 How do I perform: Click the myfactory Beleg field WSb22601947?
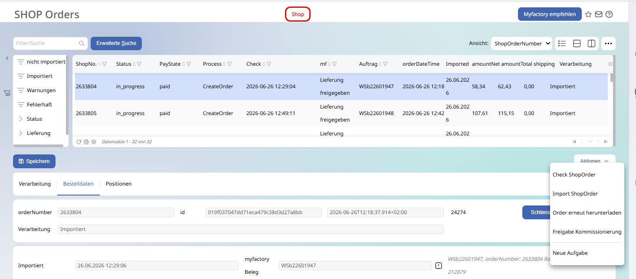click(x=355, y=266)
